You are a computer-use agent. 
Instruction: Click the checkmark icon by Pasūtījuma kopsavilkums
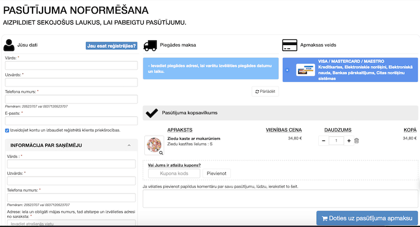tap(152, 113)
